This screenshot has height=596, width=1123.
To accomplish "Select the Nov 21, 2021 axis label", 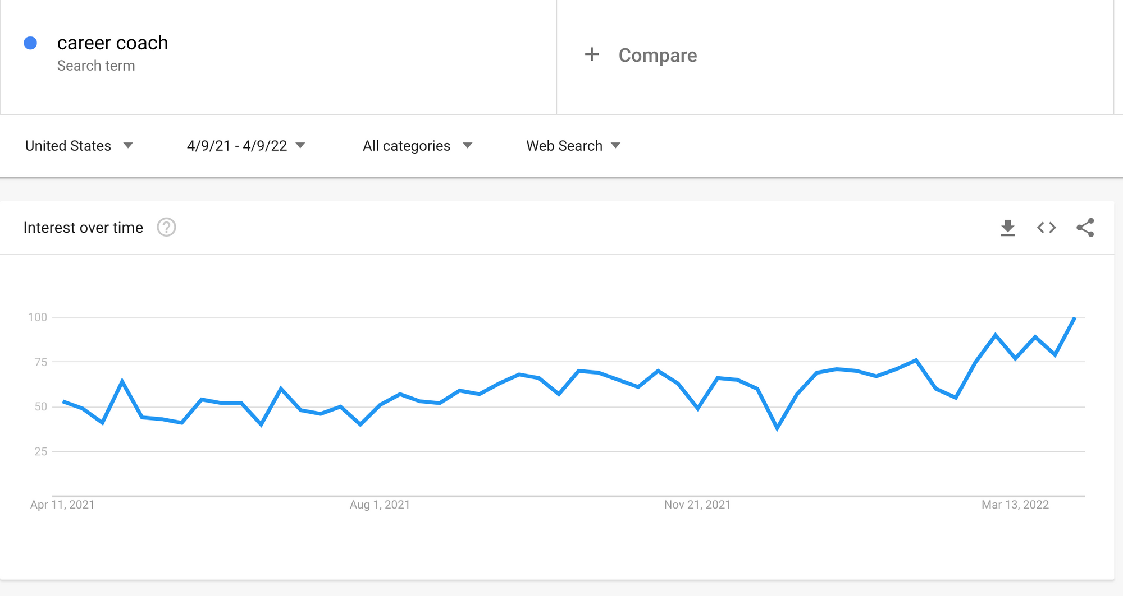I will click(x=697, y=505).
